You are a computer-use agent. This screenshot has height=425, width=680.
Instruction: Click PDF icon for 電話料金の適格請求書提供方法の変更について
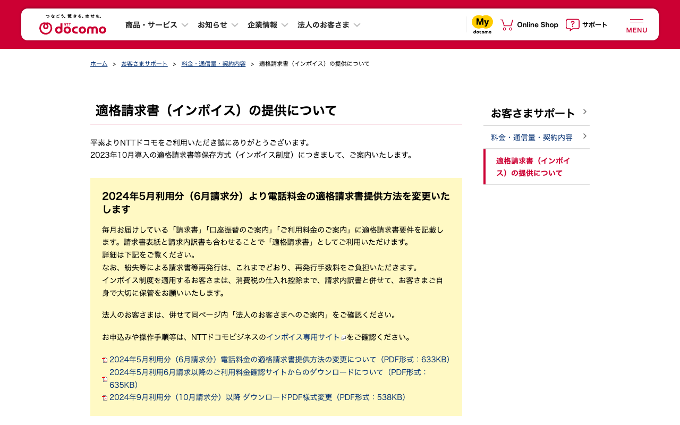tap(105, 360)
